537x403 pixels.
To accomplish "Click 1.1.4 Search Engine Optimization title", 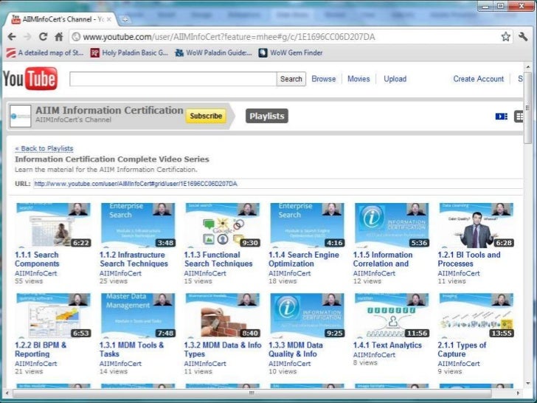I will [304, 259].
